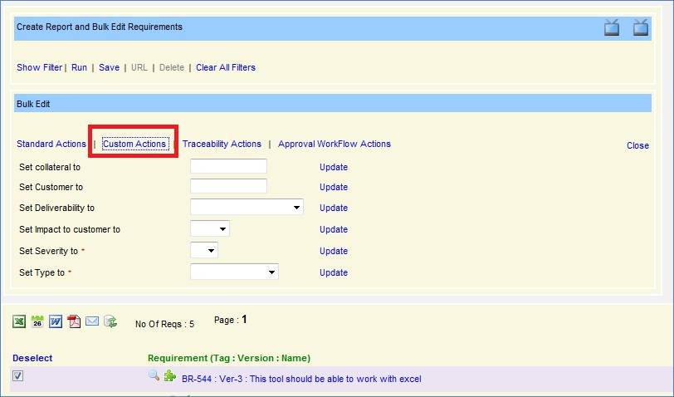The height and width of the screenshot is (397, 674).
Task: Click Update next to Set Customer
Action: click(334, 187)
